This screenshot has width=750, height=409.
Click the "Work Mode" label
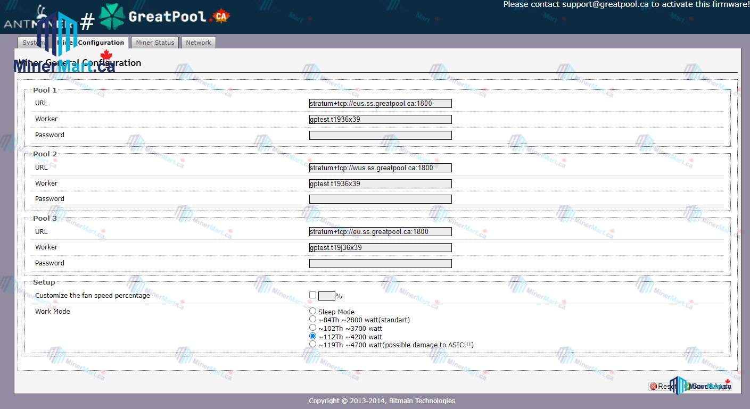[x=52, y=311]
